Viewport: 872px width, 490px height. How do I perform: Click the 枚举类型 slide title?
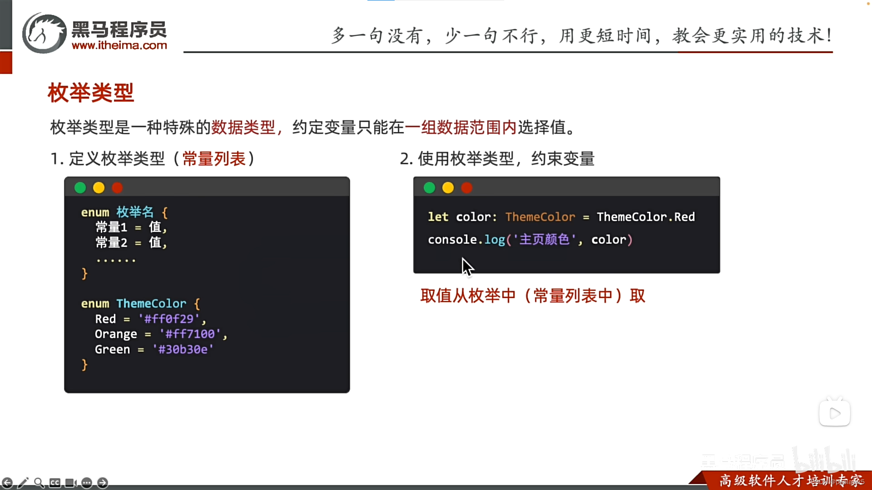click(91, 93)
